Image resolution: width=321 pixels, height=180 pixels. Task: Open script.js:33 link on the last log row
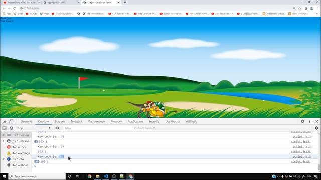301,162
